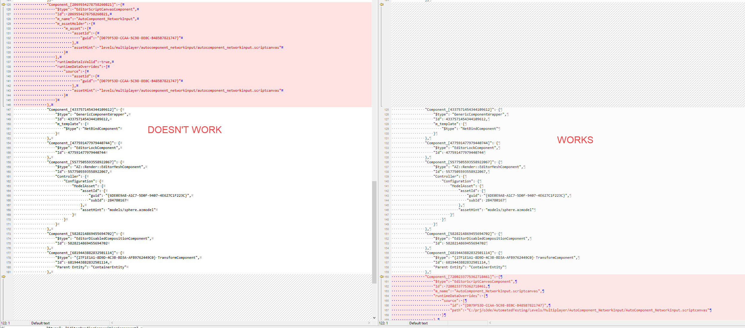Click the '122: 1' position indicator in the status bar
Image resolution: width=745 pixels, height=328 pixels.
pos(6,323)
